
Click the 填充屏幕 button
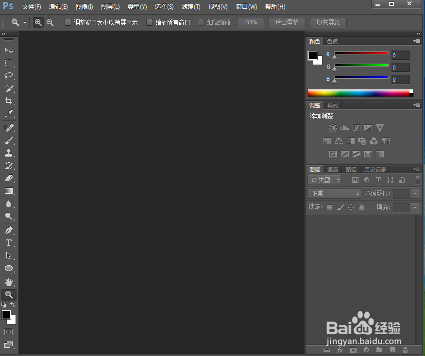(328, 22)
